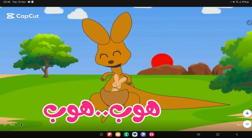Tap the back navigation arrow
Viewport: 252px width, 138px height.
pos(237,134)
